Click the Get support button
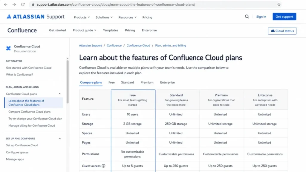This screenshot has height=172, width=306. pos(284,17)
